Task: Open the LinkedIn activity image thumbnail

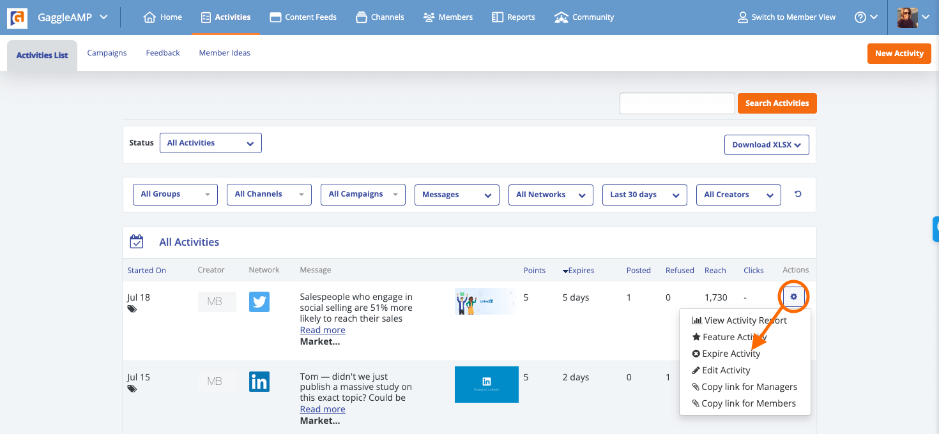Action: coord(487,384)
